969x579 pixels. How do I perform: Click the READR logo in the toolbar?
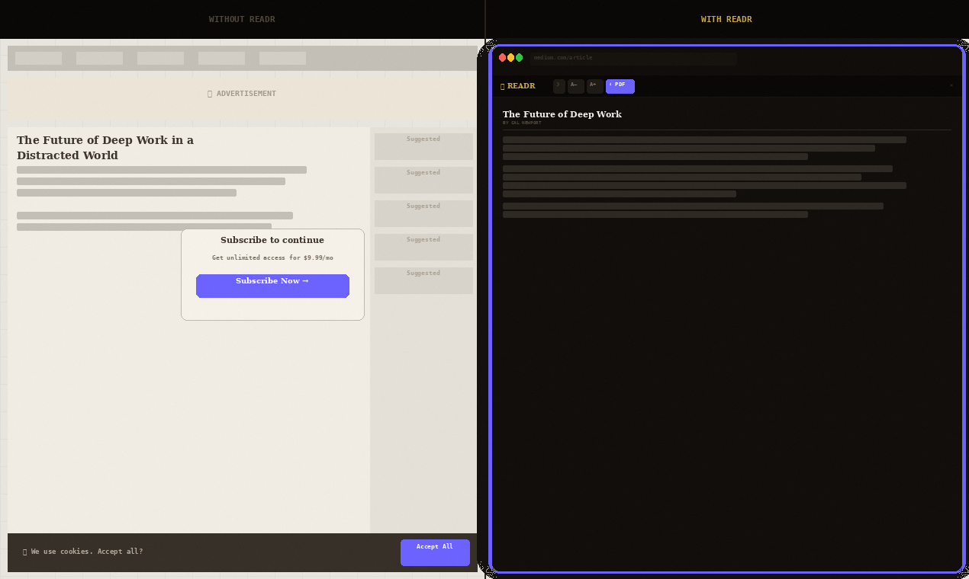point(518,86)
